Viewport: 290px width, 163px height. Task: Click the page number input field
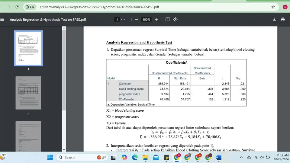click(117, 19)
